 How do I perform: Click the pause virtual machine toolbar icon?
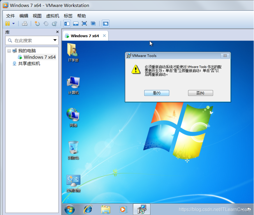[x=8, y=24]
